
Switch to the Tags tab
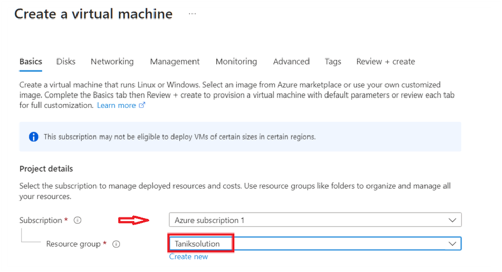pos(333,62)
